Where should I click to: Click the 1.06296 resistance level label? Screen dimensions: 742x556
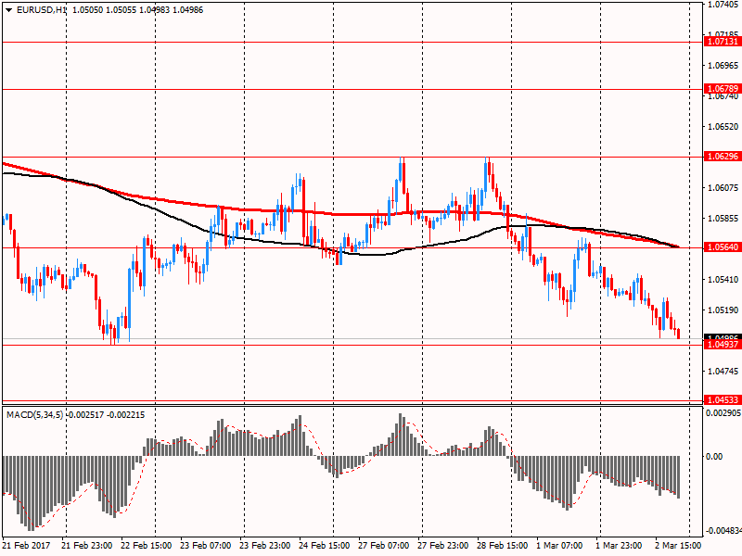tap(723, 156)
